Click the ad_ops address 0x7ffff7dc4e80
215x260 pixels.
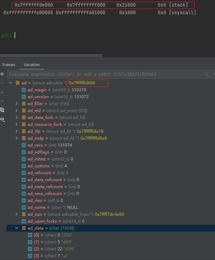(x=110, y=214)
